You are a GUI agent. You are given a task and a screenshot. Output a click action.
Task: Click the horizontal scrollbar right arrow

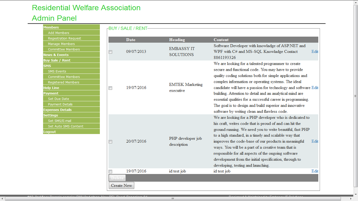pyautogui.click(x=351, y=199)
